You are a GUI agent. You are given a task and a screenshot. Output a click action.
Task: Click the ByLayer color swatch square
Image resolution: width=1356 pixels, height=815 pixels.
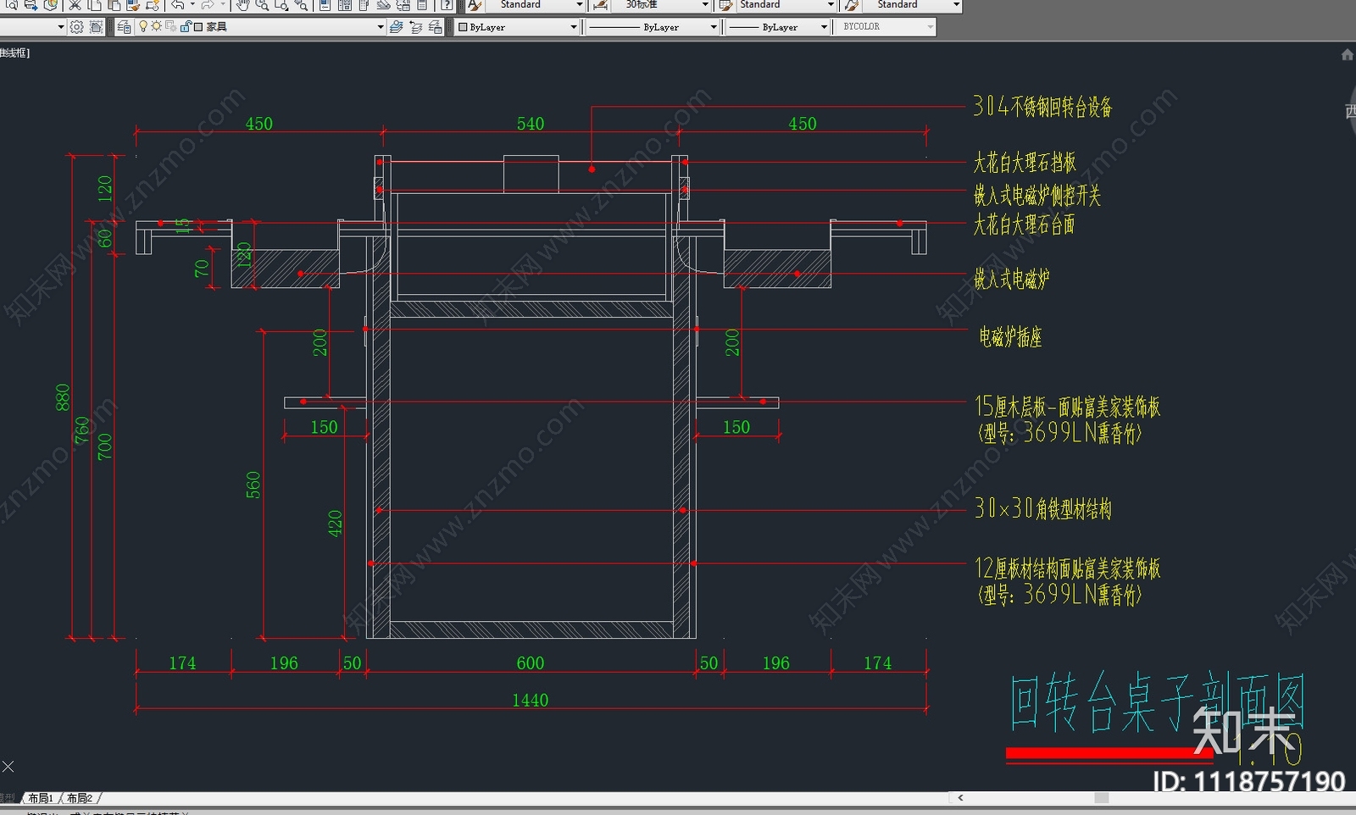click(463, 26)
